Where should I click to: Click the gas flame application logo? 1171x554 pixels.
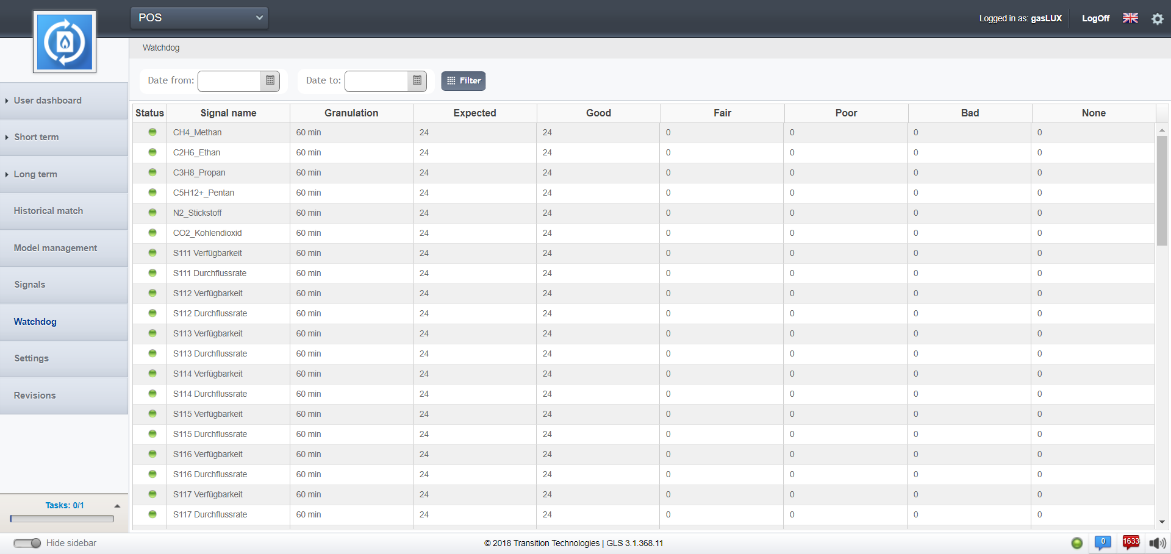65,42
